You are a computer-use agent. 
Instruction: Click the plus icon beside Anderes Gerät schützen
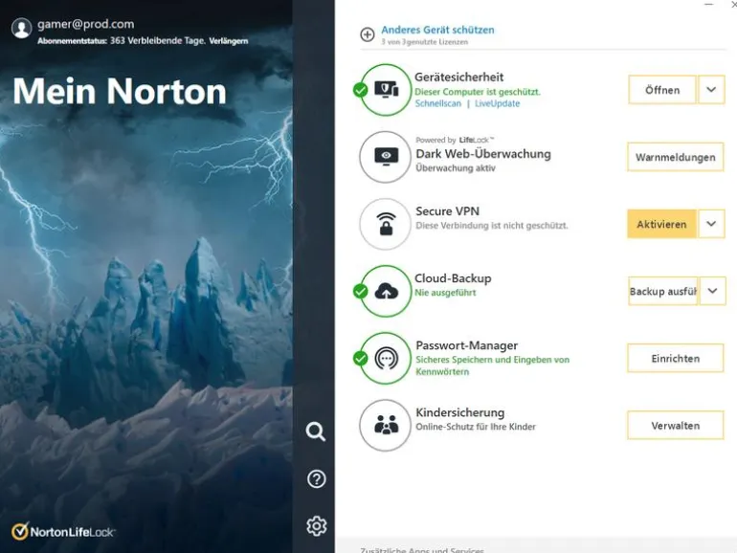368,34
